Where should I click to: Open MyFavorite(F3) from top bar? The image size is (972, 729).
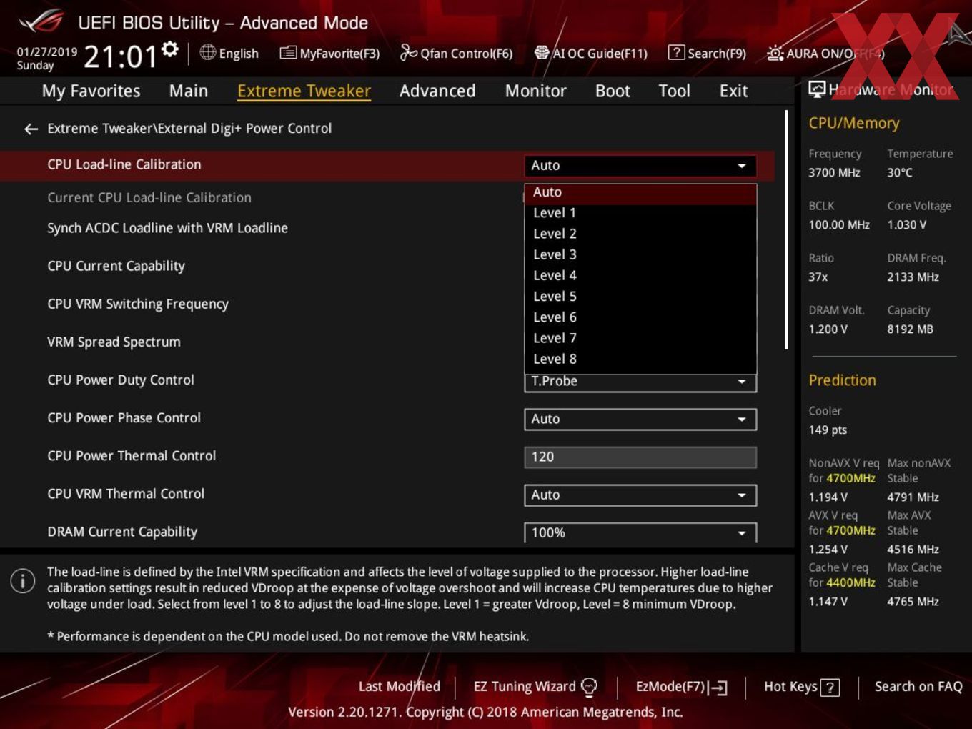329,53
